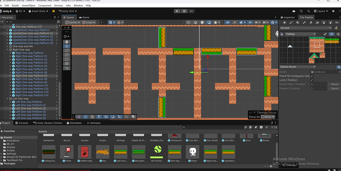Select the Player prefab thumbnail
Image resolution: width=341 pixels, height=171 pixels.
(192, 152)
